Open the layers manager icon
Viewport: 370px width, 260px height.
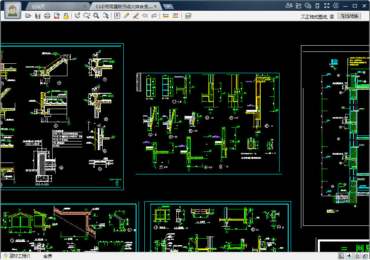click(188, 16)
